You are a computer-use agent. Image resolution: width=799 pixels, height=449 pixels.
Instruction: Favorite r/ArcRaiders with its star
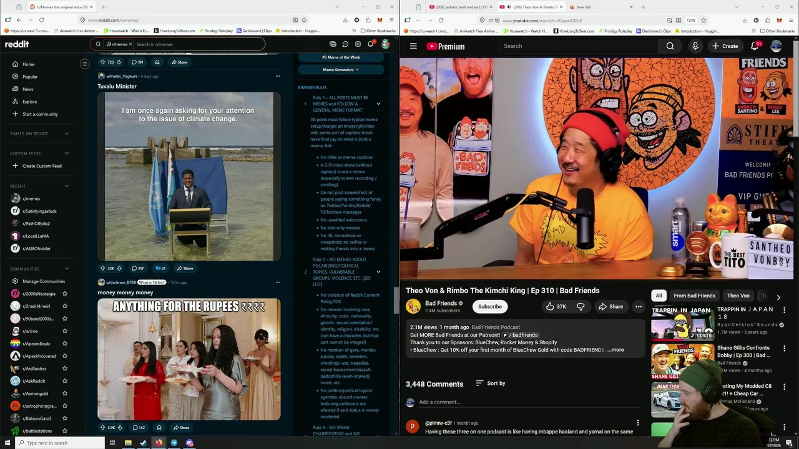pyautogui.click(x=64, y=369)
